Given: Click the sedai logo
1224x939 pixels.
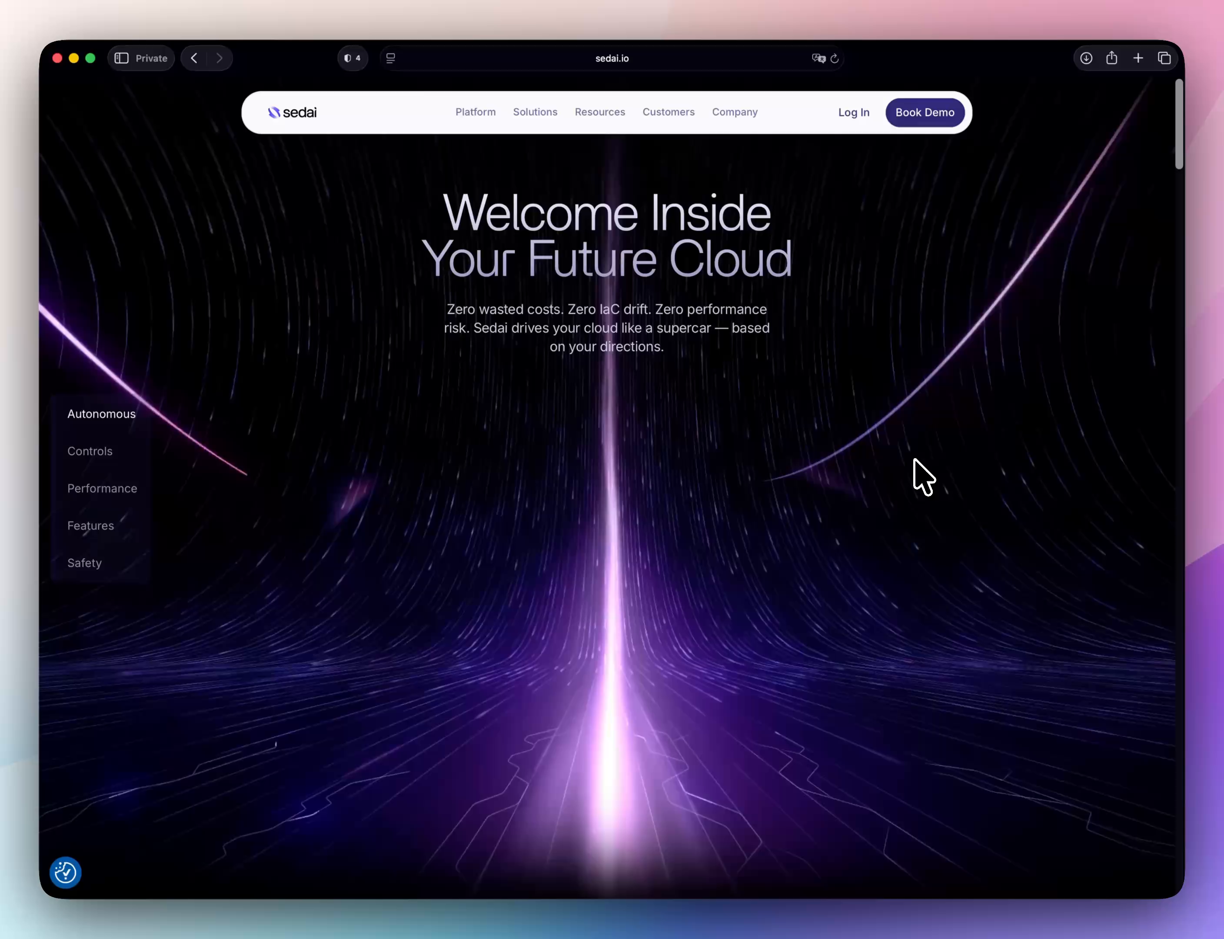Looking at the screenshot, I should [292, 112].
